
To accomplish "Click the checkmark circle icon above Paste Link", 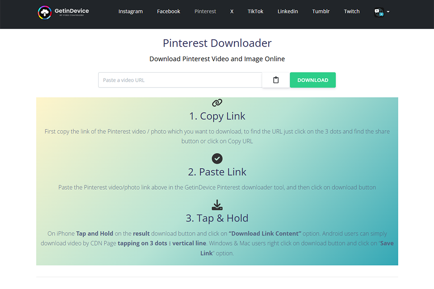I will pos(217,158).
